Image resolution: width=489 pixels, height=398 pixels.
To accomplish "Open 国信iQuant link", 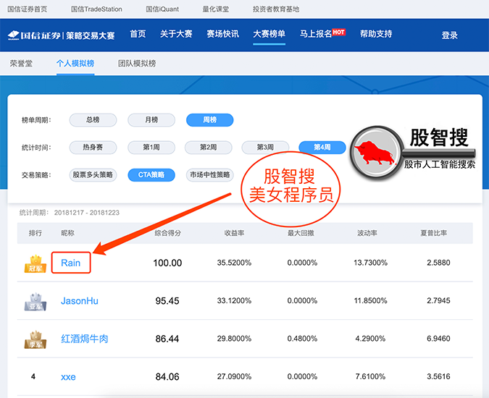I will [162, 9].
